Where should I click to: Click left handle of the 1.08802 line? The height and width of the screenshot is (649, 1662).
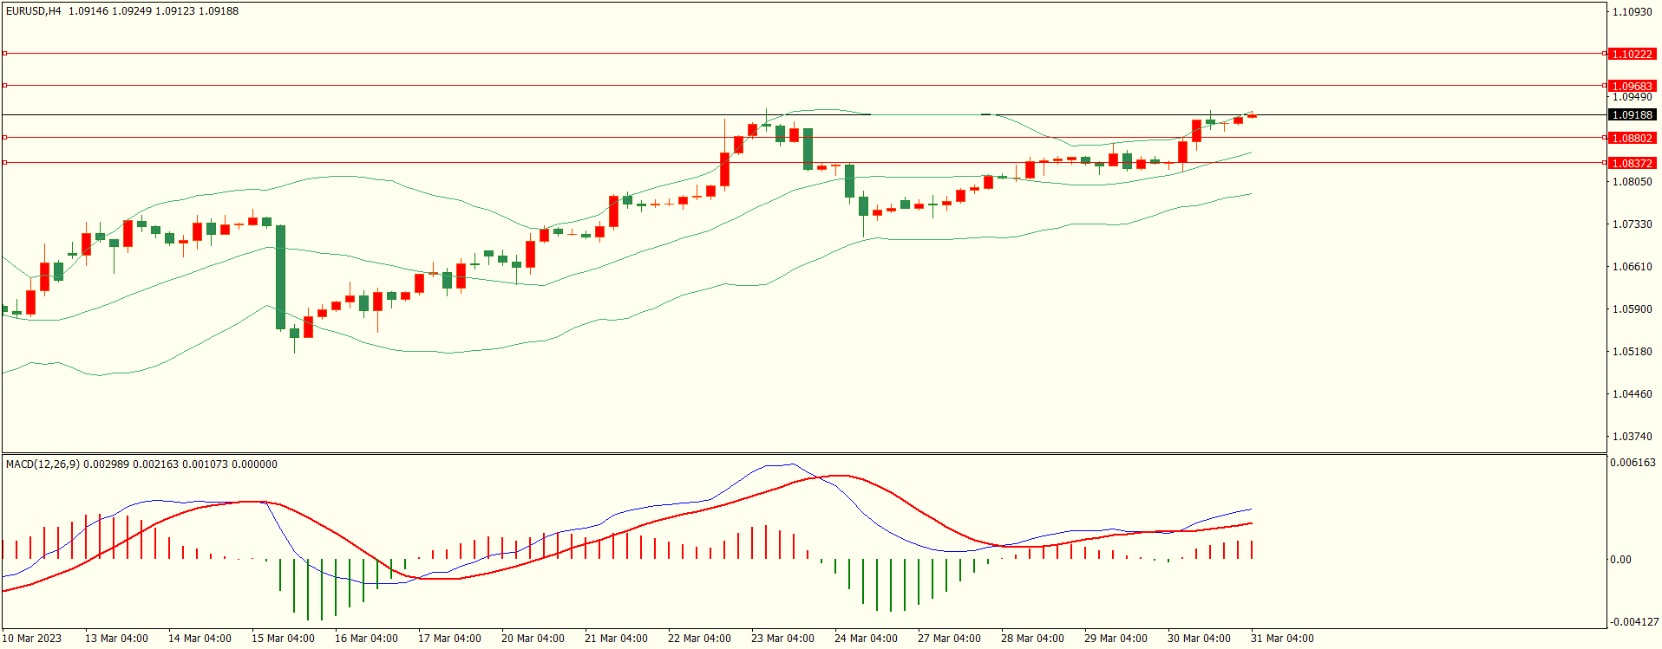coord(4,138)
